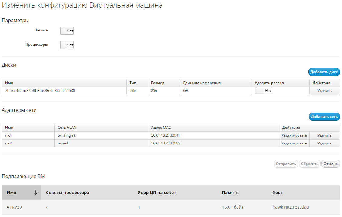The width and height of the screenshot is (342, 217).
Task: Sort by Сокеты процессора column header
Action: click(67, 193)
